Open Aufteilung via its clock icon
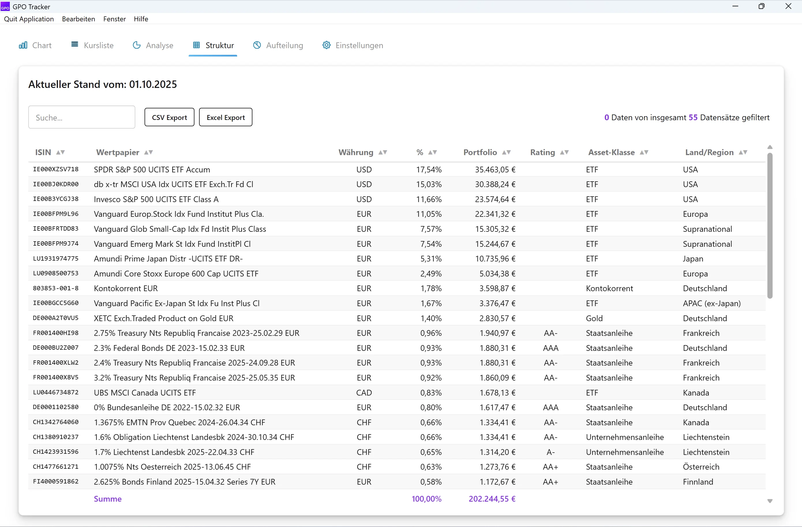Image resolution: width=802 pixels, height=527 pixels. coord(257,45)
